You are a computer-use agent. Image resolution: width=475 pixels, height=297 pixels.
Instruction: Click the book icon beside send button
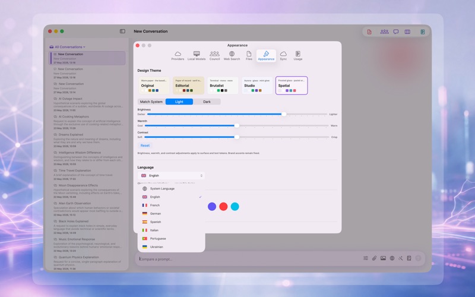pyautogui.click(x=409, y=258)
